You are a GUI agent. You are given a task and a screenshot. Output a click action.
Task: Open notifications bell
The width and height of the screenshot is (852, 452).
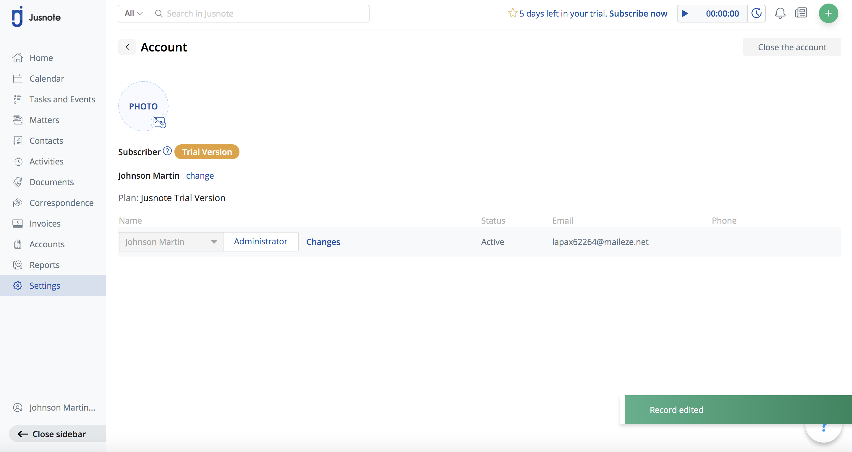[x=780, y=14]
